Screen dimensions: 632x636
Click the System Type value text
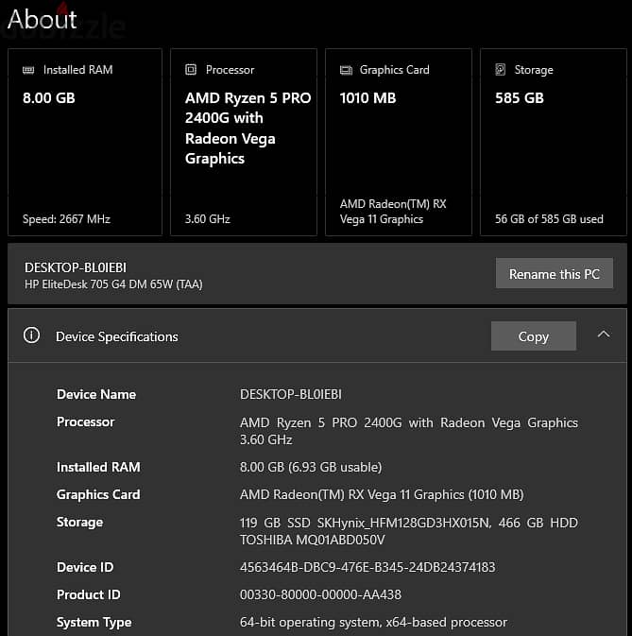(373, 622)
